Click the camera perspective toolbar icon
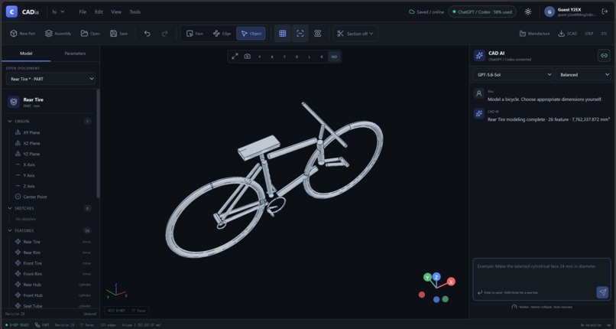 tap(318, 34)
